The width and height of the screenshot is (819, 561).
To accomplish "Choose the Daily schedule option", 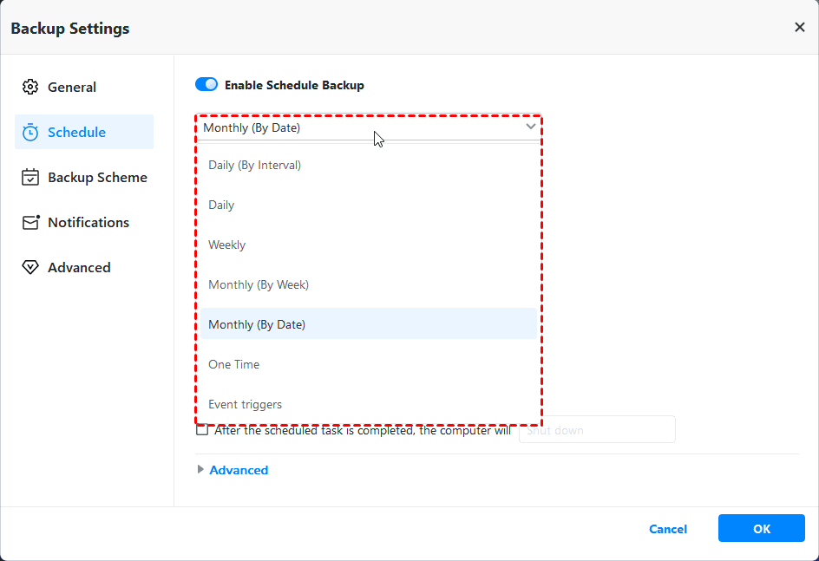I will [x=221, y=205].
